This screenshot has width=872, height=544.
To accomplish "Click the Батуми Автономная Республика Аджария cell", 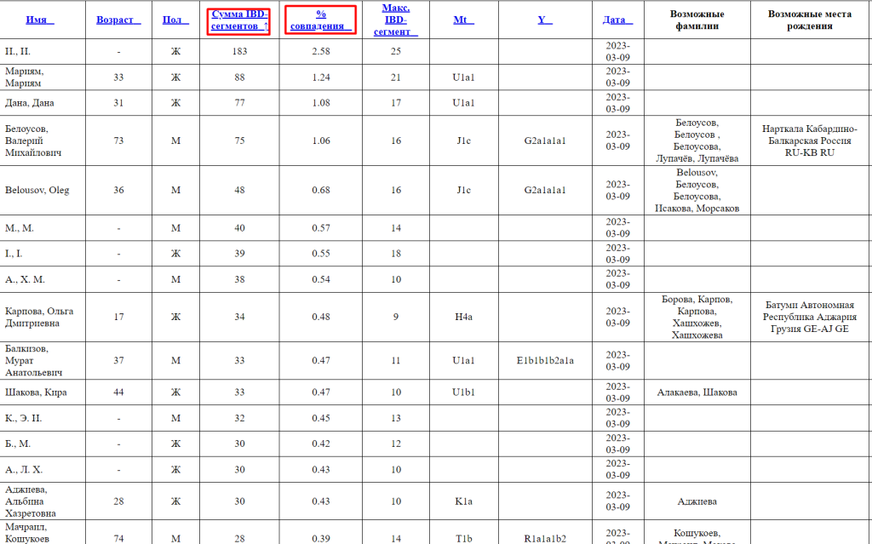I will coord(810,317).
